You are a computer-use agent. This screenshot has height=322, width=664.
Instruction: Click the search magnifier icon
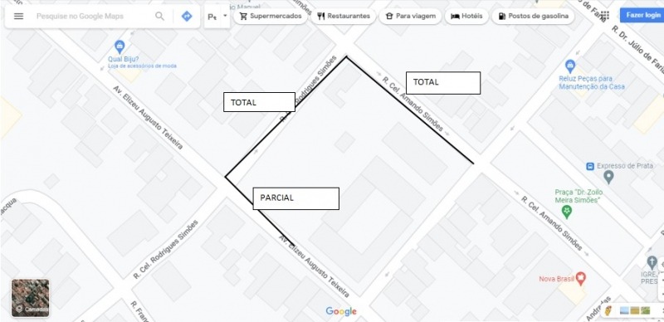[159, 16]
